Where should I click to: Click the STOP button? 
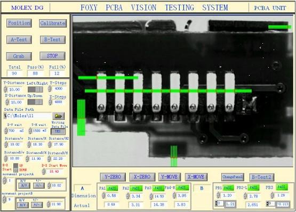click(x=52, y=56)
